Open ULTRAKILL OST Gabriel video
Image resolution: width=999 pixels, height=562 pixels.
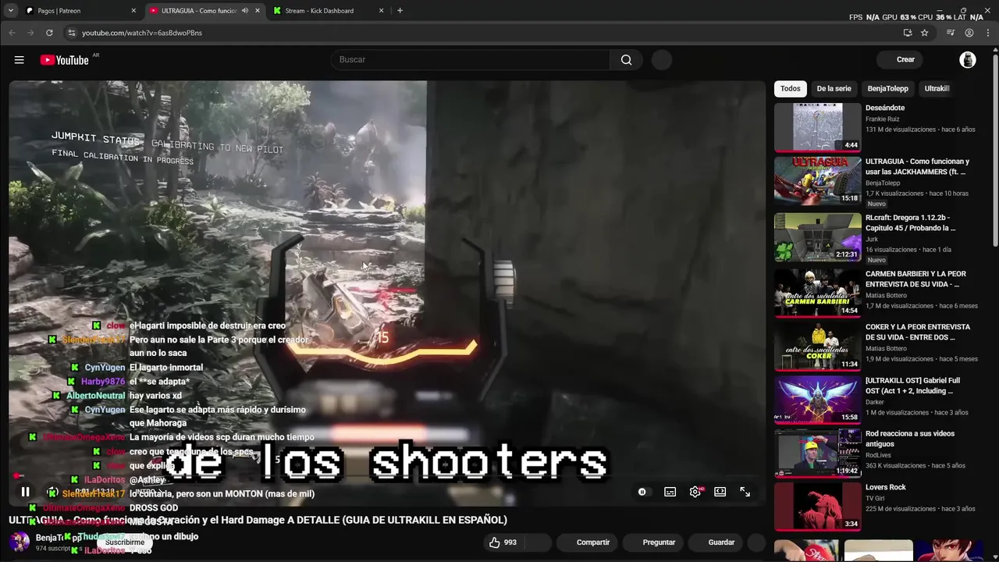coord(818,399)
